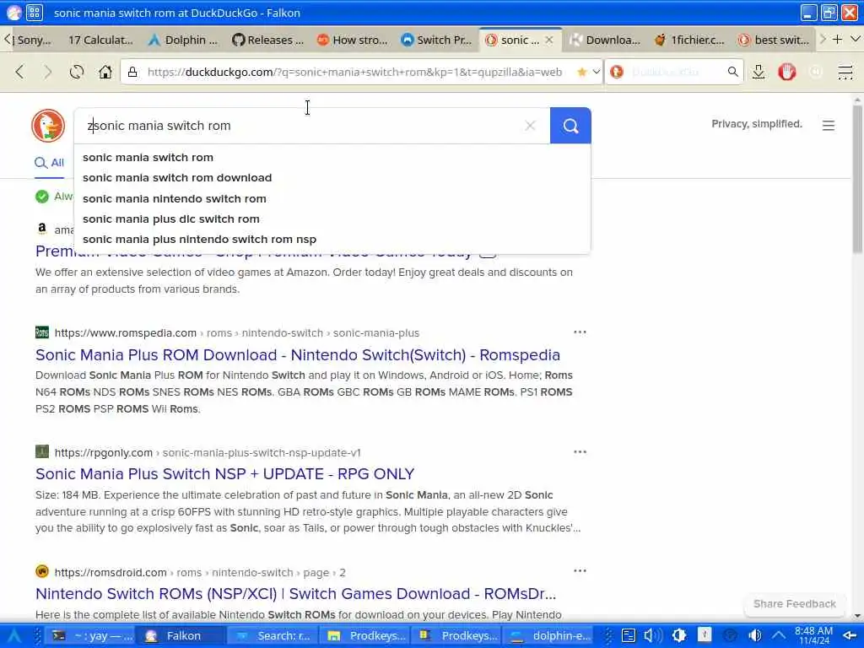Switch to best swit... tab
This screenshot has height=648, width=864.
point(775,40)
